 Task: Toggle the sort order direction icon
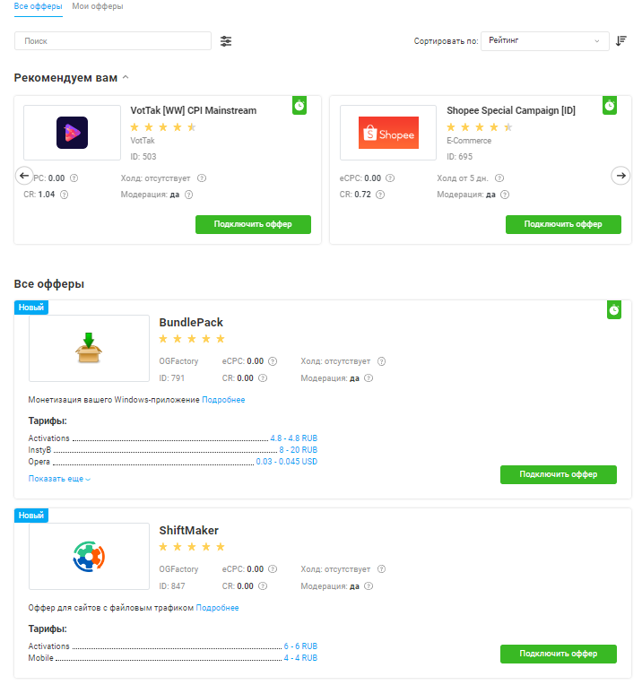coord(621,41)
